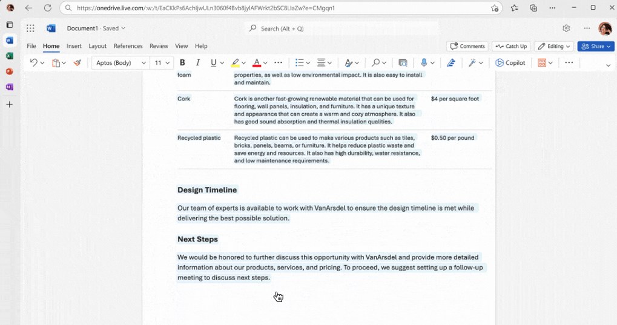Open the Help tab
The image size is (617, 325).
coord(201,46)
